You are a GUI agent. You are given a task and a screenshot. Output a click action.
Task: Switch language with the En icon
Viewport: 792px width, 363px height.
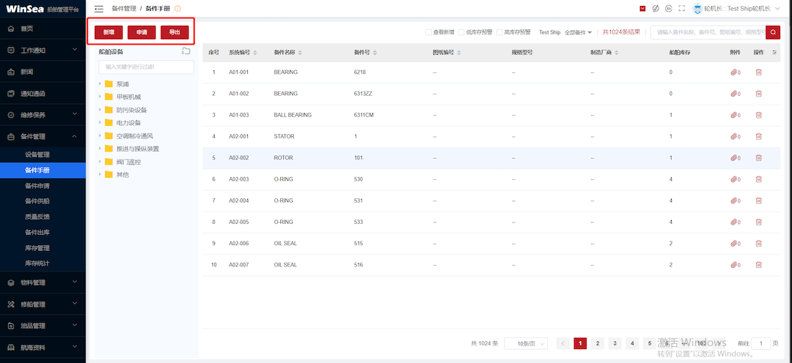pos(669,9)
